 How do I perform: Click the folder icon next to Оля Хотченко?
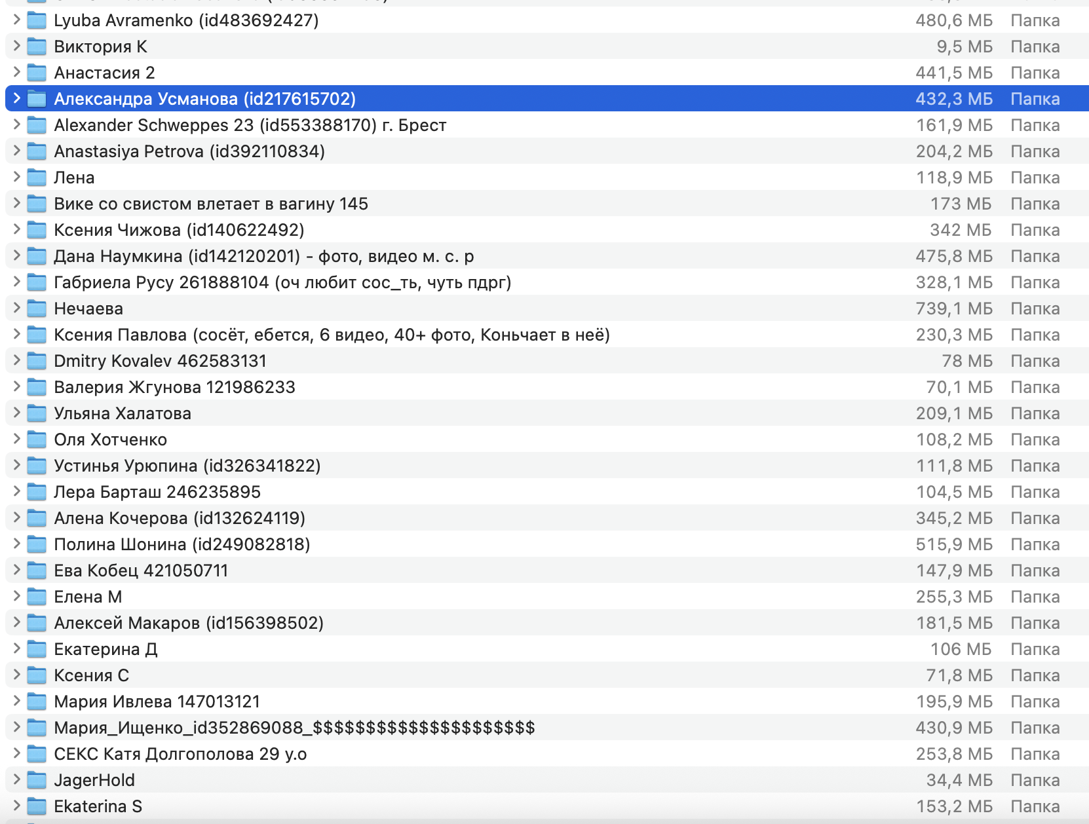point(37,440)
